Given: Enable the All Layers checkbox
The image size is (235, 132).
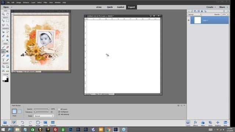Looking at the screenshot, I should pos(59,109).
